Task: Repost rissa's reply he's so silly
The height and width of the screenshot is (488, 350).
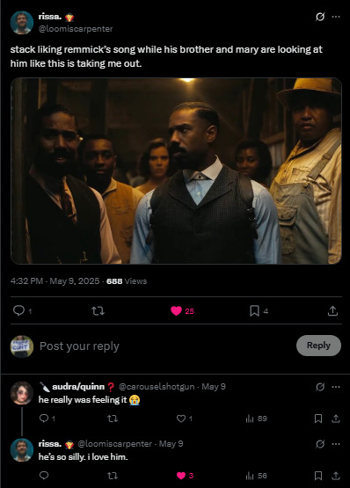Action: [113, 476]
